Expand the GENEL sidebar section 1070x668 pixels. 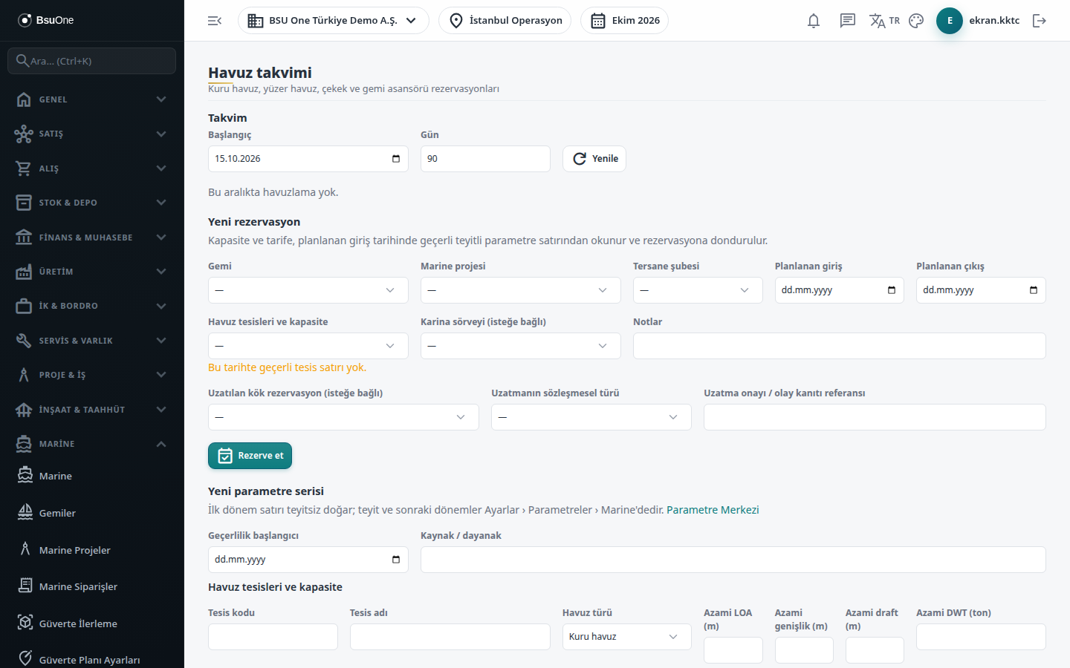[x=92, y=99]
